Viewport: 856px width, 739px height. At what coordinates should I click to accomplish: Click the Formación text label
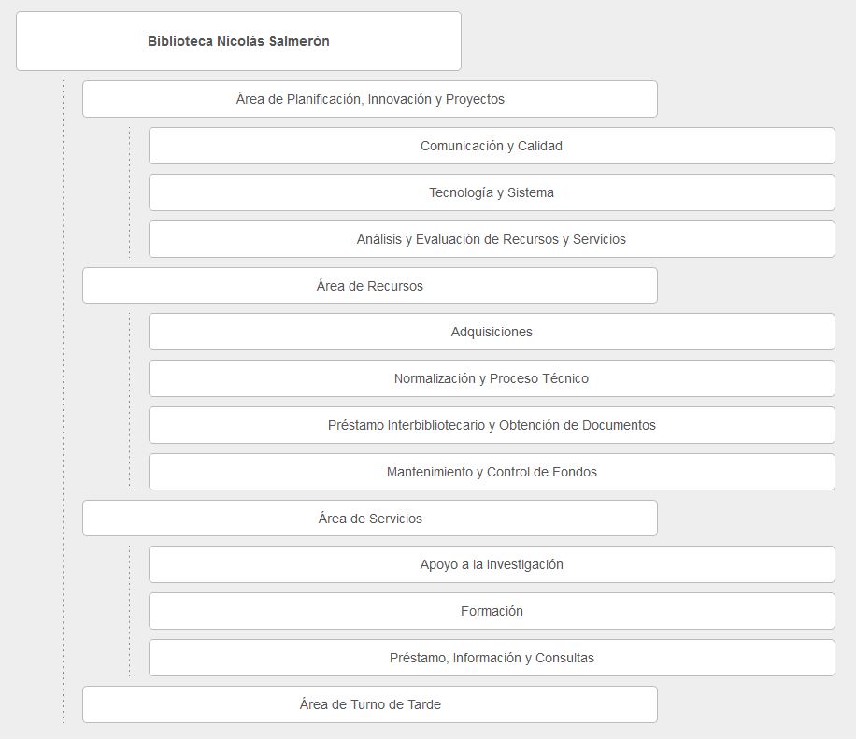click(x=492, y=611)
